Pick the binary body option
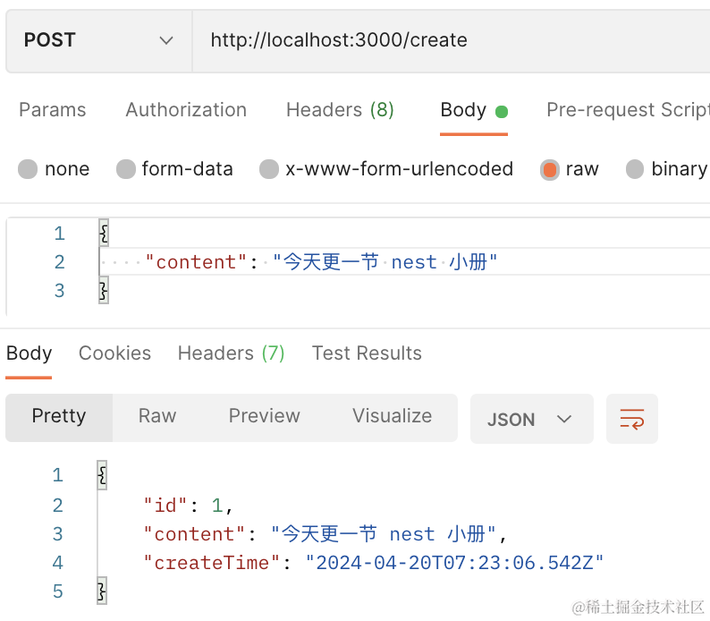The width and height of the screenshot is (710, 621). coord(635,169)
